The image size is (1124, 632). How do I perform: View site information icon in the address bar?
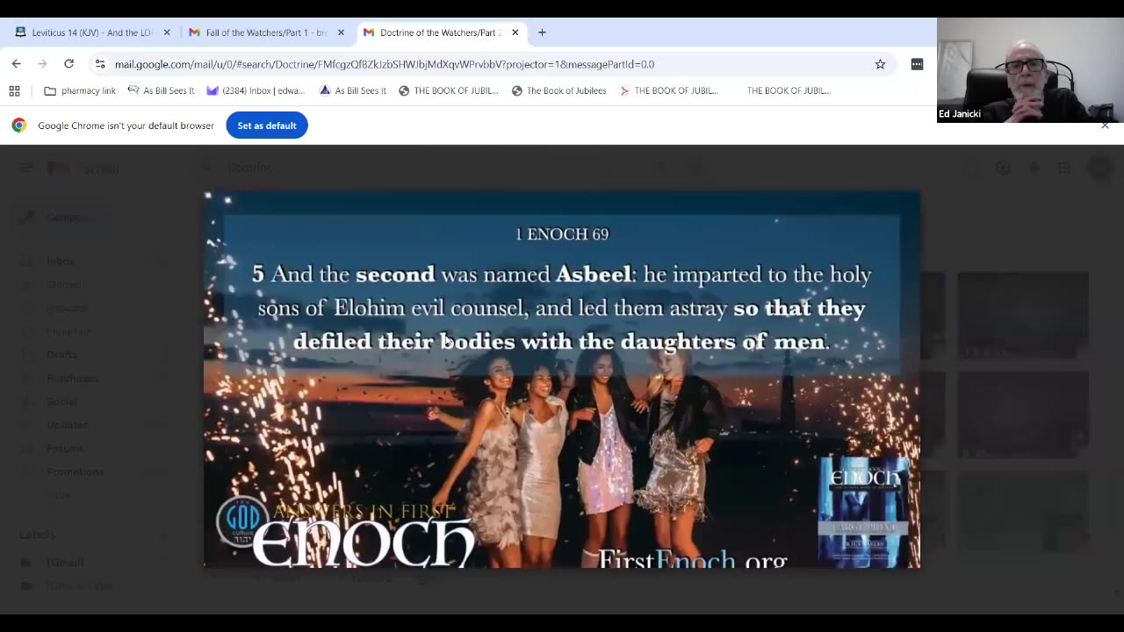pyautogui.click(x=100, y=64)
